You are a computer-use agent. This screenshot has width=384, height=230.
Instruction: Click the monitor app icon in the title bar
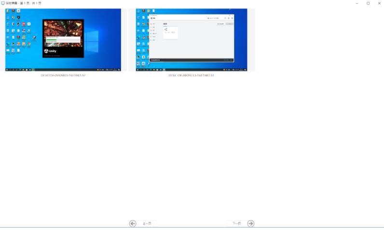[x=3, y=3]
